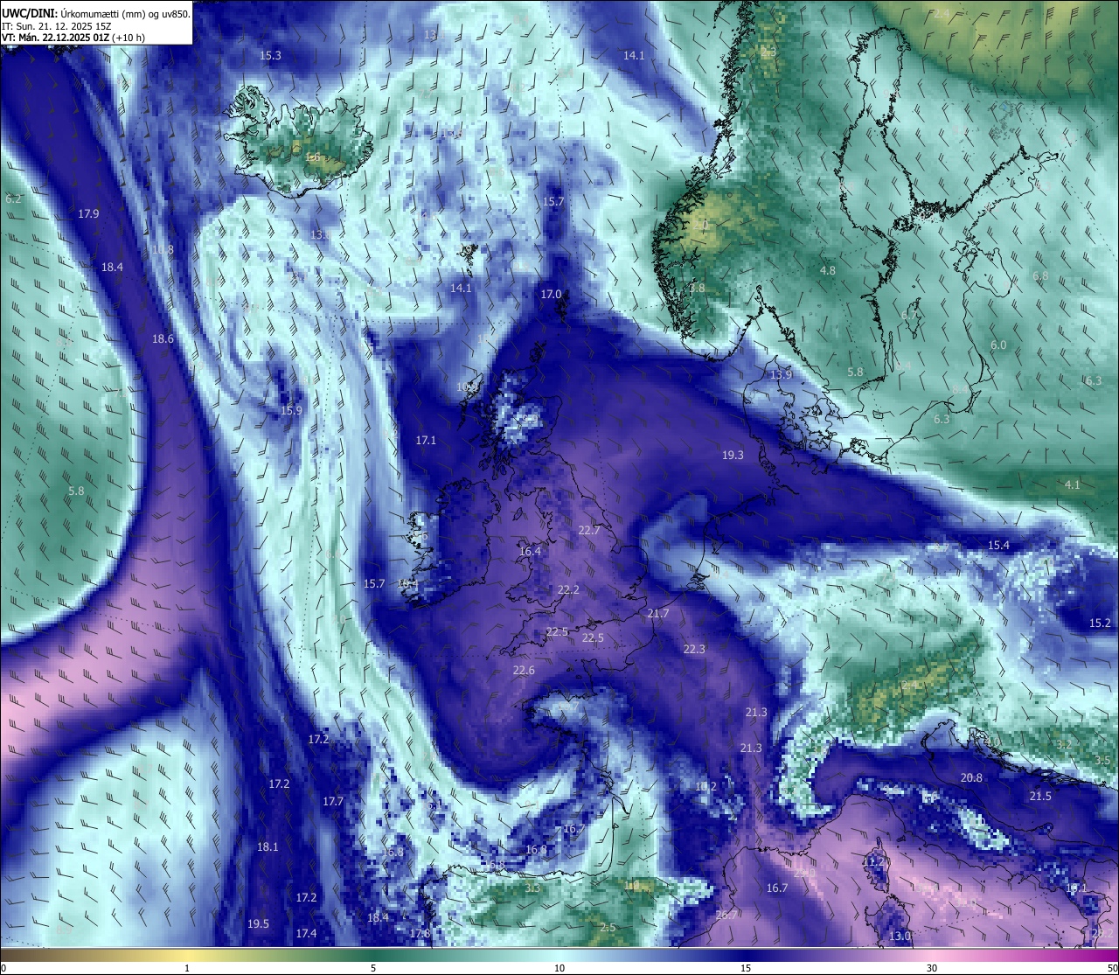Viewport: 1119px width, 975px height.
Task: Click the 13.0 value near Sardinia
Action: pos(900,937)
